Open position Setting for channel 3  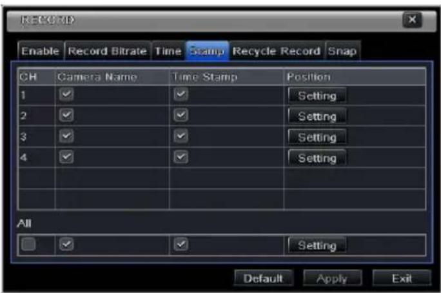(x=317, y=137)
